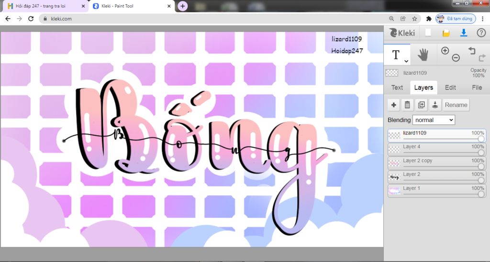Open browser zoom magnifier icon
Screen dimensions: 490x262
(391, 19)
